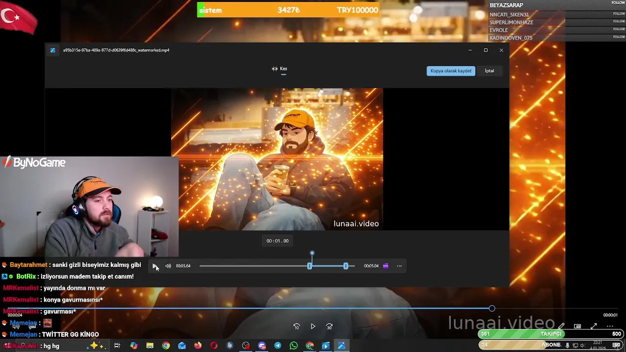This screenshot has height=352, width=626.
Task: Open the Chrome icon right of WhatsApp
Action: (x=310, y=346)
